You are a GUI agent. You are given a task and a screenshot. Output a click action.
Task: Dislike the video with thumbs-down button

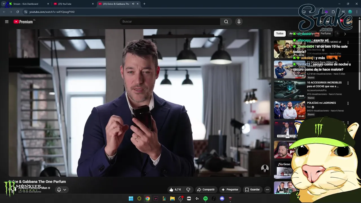pos(188,189)
